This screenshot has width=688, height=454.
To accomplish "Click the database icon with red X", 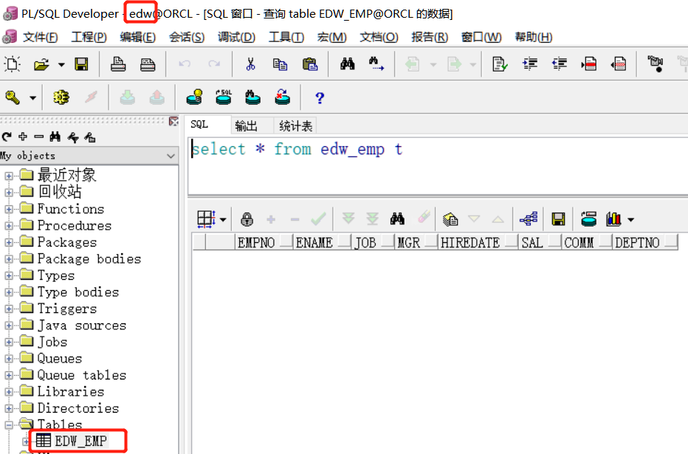I will [282, 97].
